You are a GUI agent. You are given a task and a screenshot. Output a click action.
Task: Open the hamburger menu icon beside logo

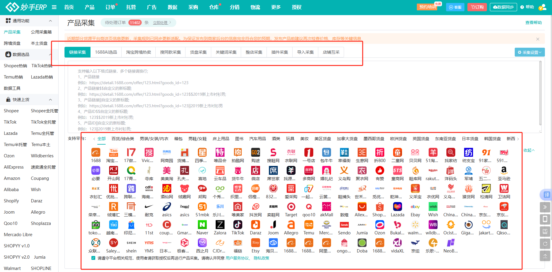click(54, 7)
